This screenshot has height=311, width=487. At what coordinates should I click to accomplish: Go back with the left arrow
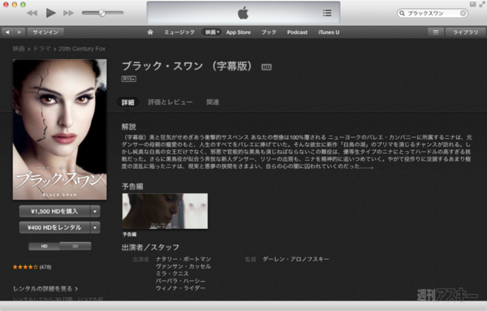pyautogui.click(x=7, y=32)
